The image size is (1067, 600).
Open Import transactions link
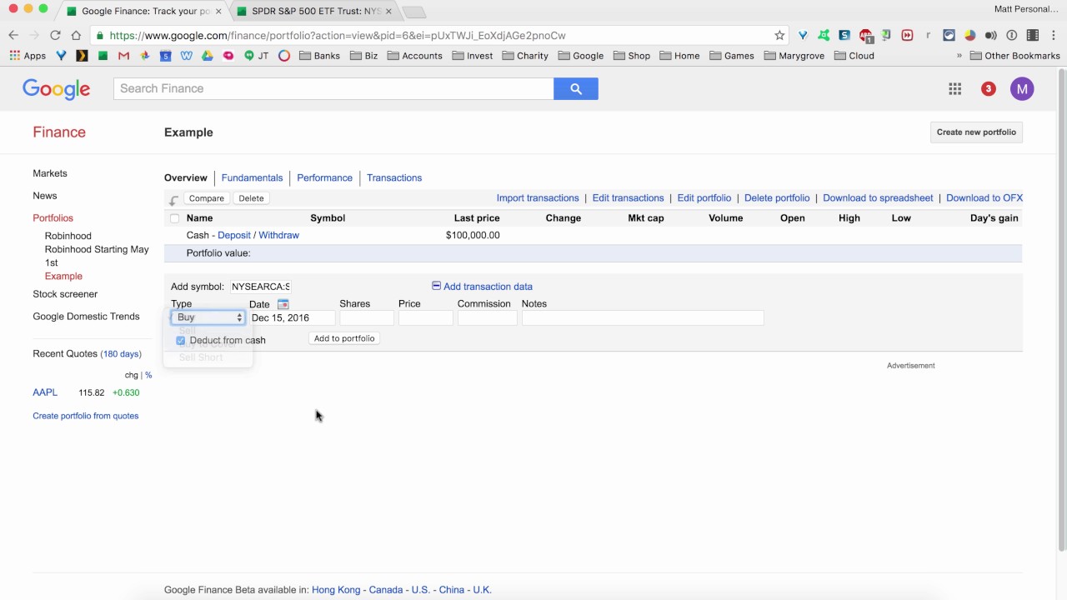538,197
